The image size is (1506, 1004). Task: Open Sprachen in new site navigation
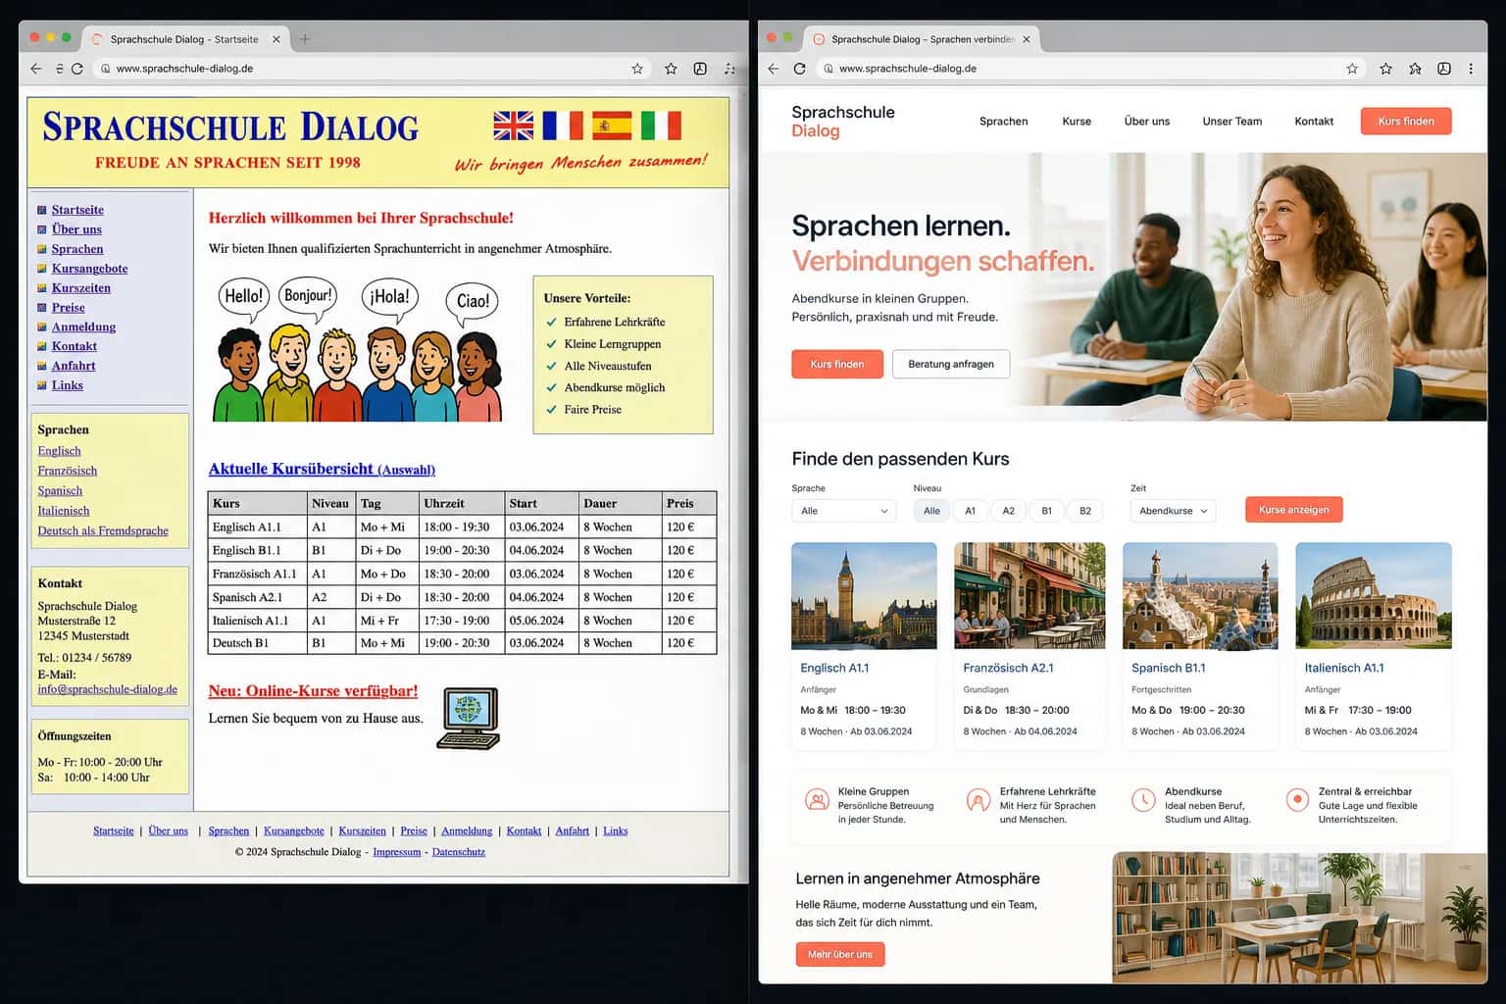tap(1003, 122)
